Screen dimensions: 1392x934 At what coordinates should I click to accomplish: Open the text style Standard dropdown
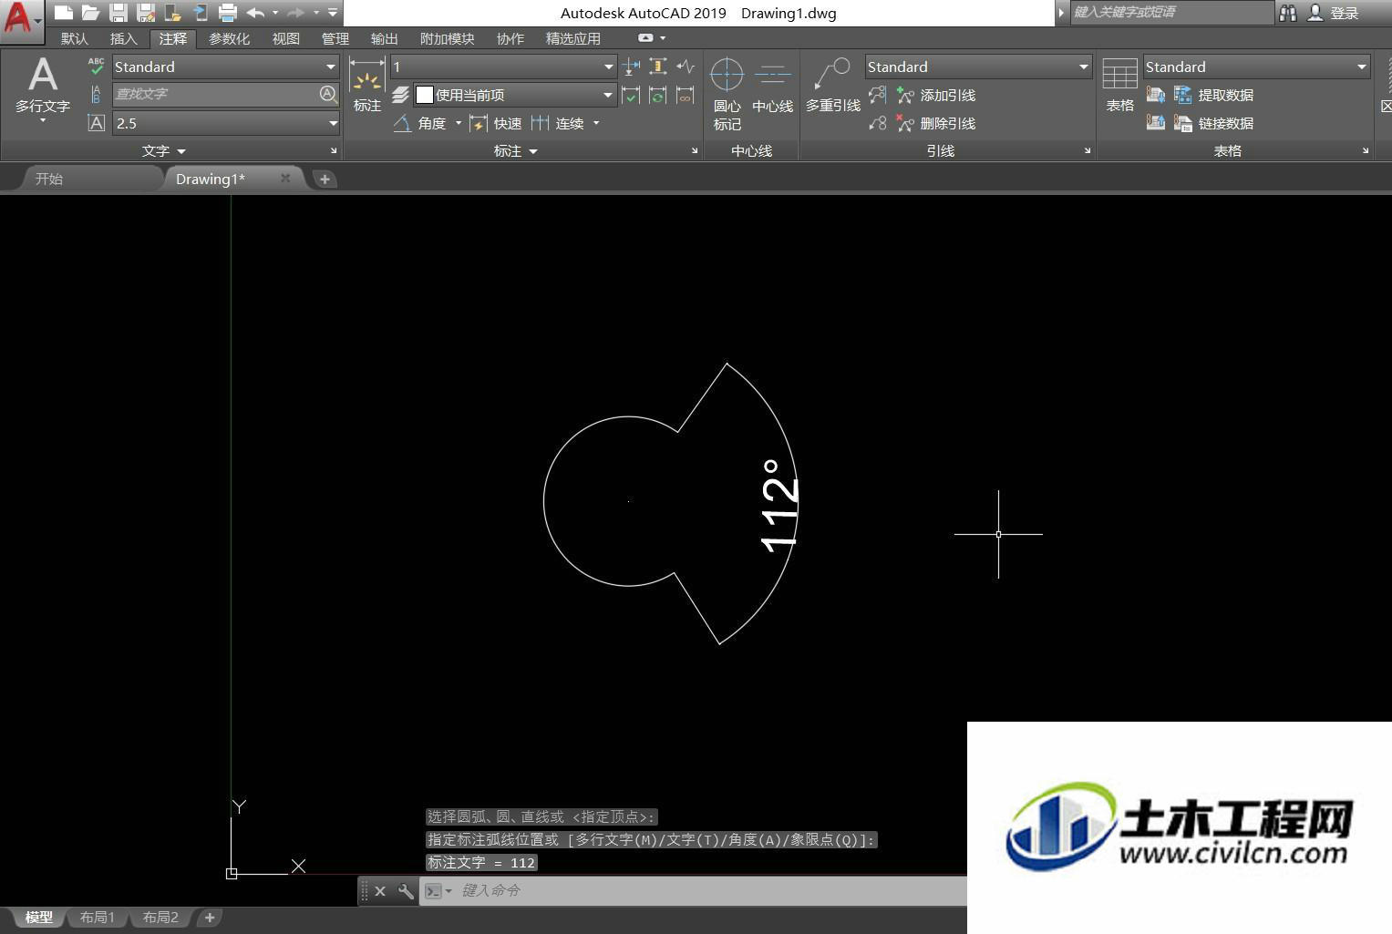(225, 67)
